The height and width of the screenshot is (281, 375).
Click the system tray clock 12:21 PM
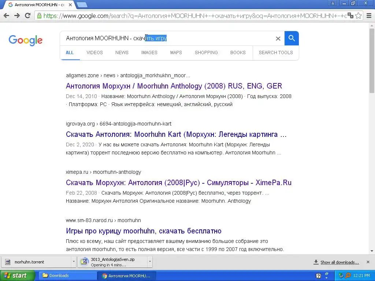click(x=361, y=276)
